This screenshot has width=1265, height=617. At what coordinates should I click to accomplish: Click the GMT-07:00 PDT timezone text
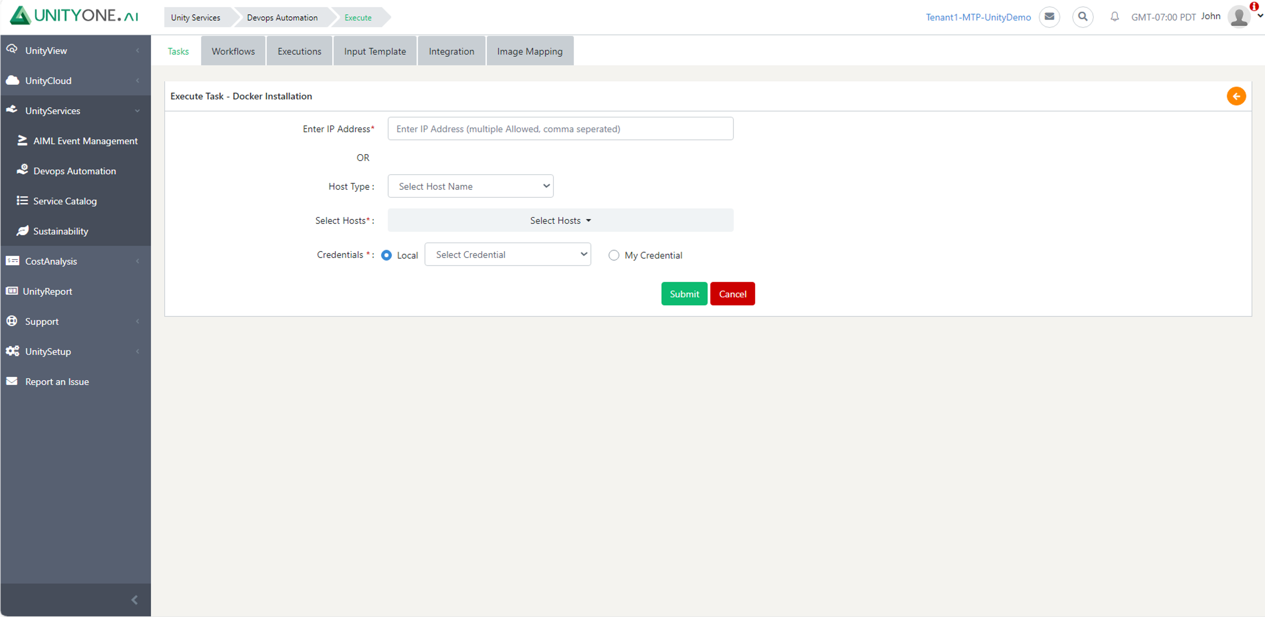(x=1163, y=17)
